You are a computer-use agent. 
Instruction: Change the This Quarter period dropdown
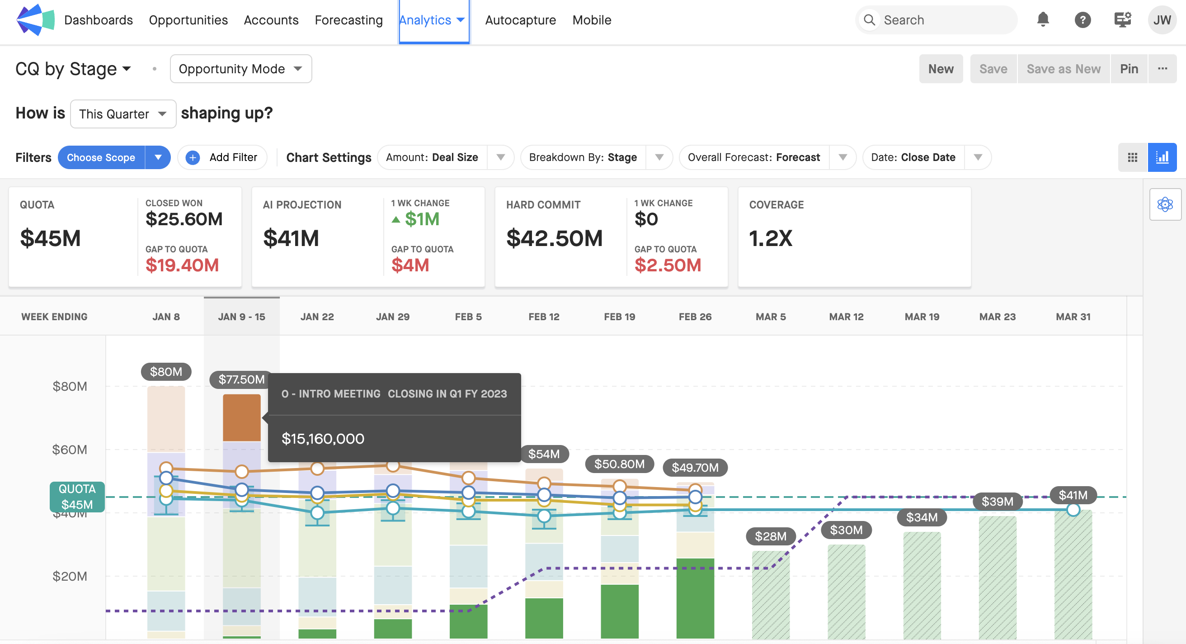(123, 114)
